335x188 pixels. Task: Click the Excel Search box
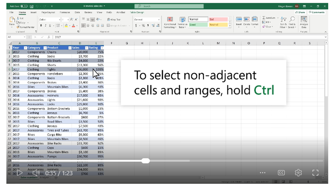(169, 6)
